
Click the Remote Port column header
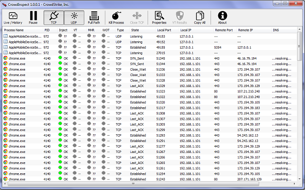coord(225,30)
